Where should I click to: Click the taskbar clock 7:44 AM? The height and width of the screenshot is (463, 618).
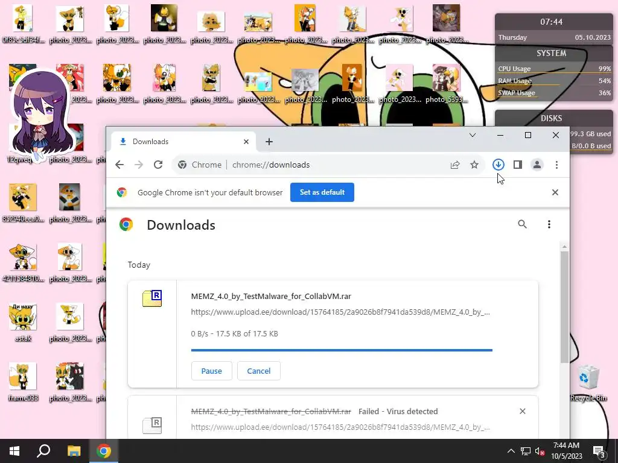point(566,451)
